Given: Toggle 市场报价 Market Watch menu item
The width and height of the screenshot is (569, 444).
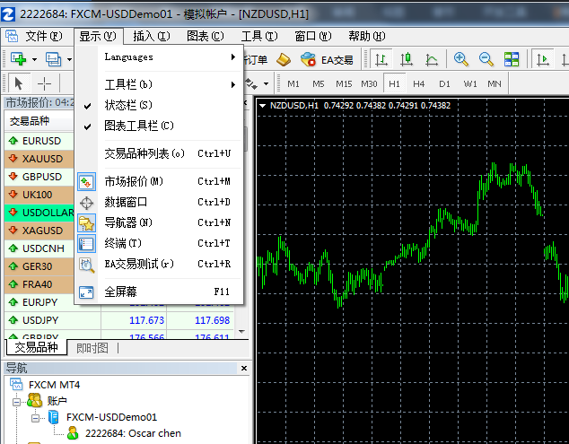Looking at the screenshot, I should [160, 181].
